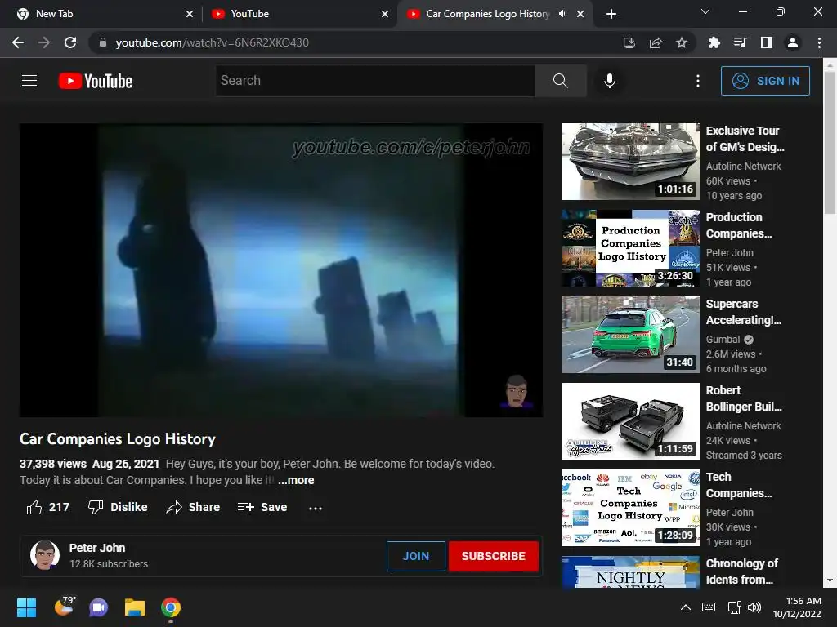Screen dimensions: 837x627
Task: Click the YouTube logo home link
Action: pos(96,81)
